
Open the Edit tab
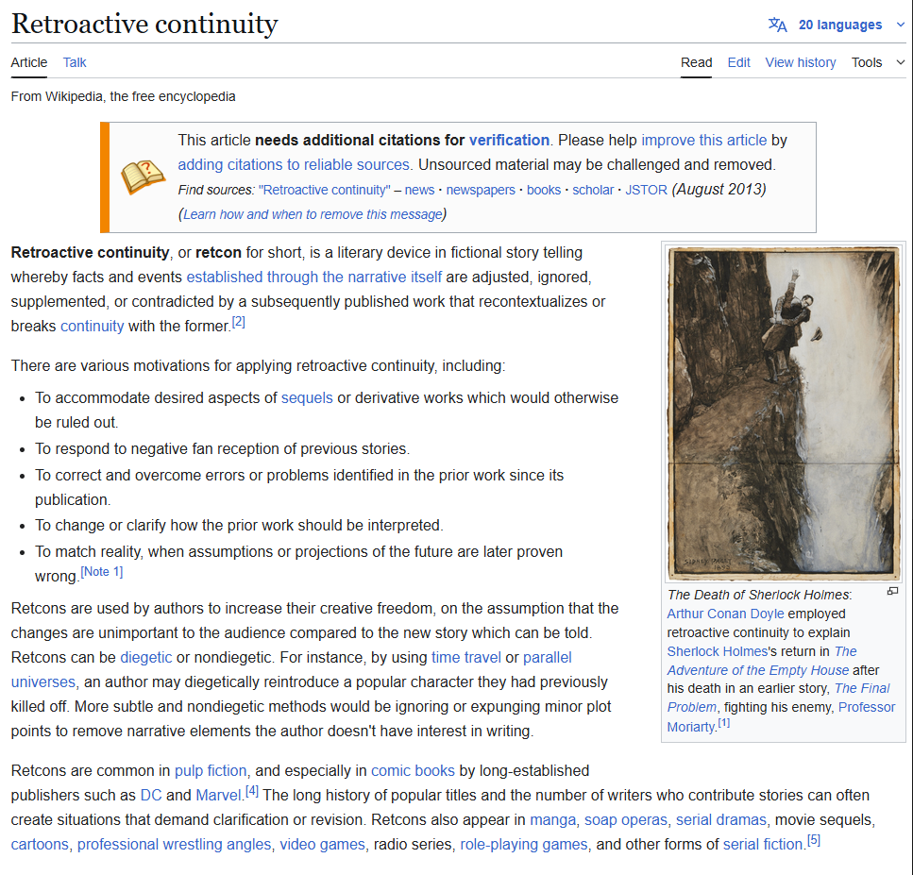(x=739, y=62)
